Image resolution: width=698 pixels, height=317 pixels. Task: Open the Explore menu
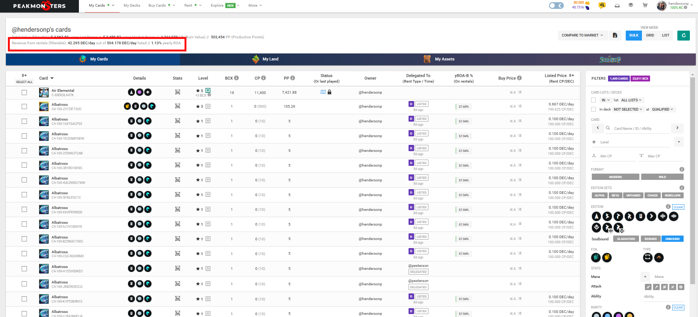(x=225, y=6)
